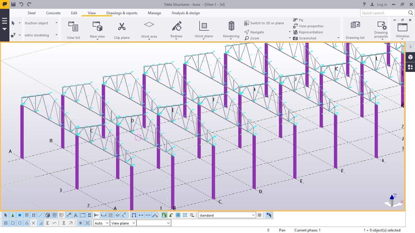
Task: Open the Work area tool
Action: pos(149,30)
